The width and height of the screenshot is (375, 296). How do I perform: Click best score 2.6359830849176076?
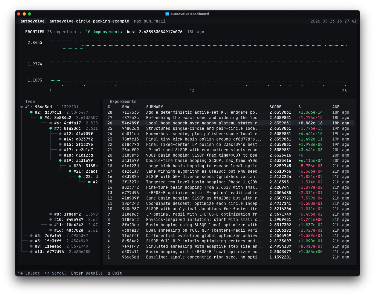coord(154,32)
